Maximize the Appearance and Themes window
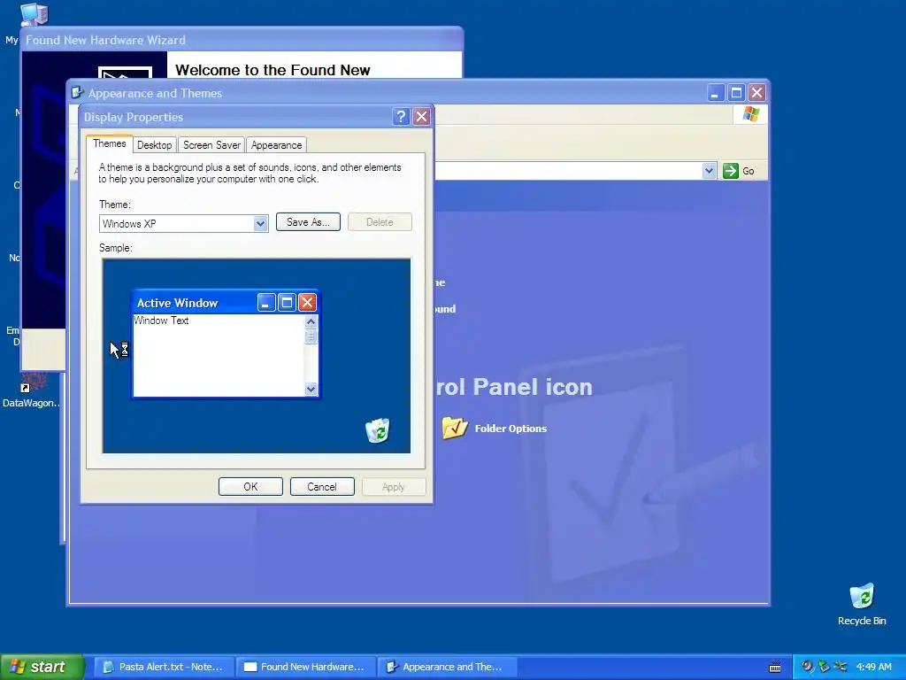This screenshot has height=680, width=906. click(x=737, y=93)
